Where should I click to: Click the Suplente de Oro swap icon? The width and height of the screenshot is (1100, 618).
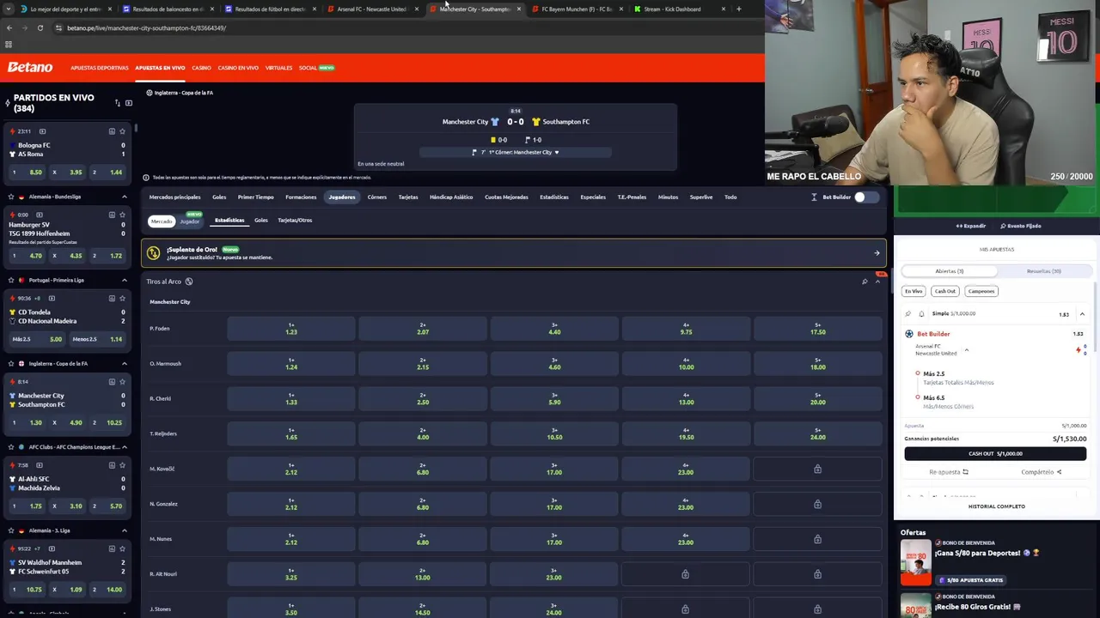pyautogui.click(x=153, y=253)
